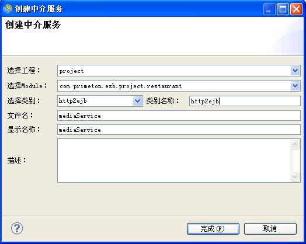Close the dialog with the red X
This screenshot has height=244, width=306.
(296, 9)
